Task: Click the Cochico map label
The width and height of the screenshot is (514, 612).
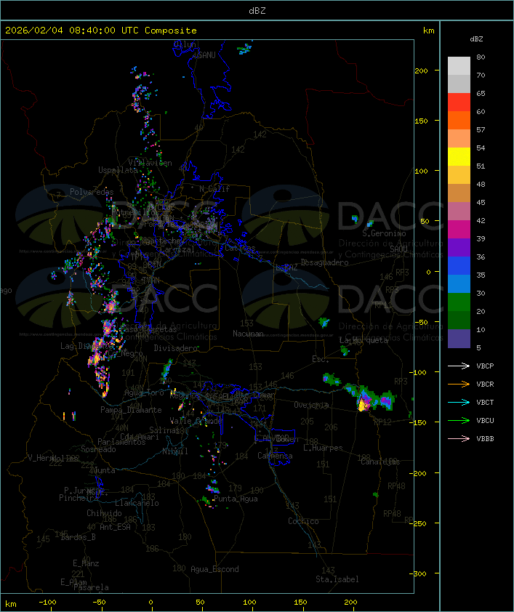Action: point(303,521)
